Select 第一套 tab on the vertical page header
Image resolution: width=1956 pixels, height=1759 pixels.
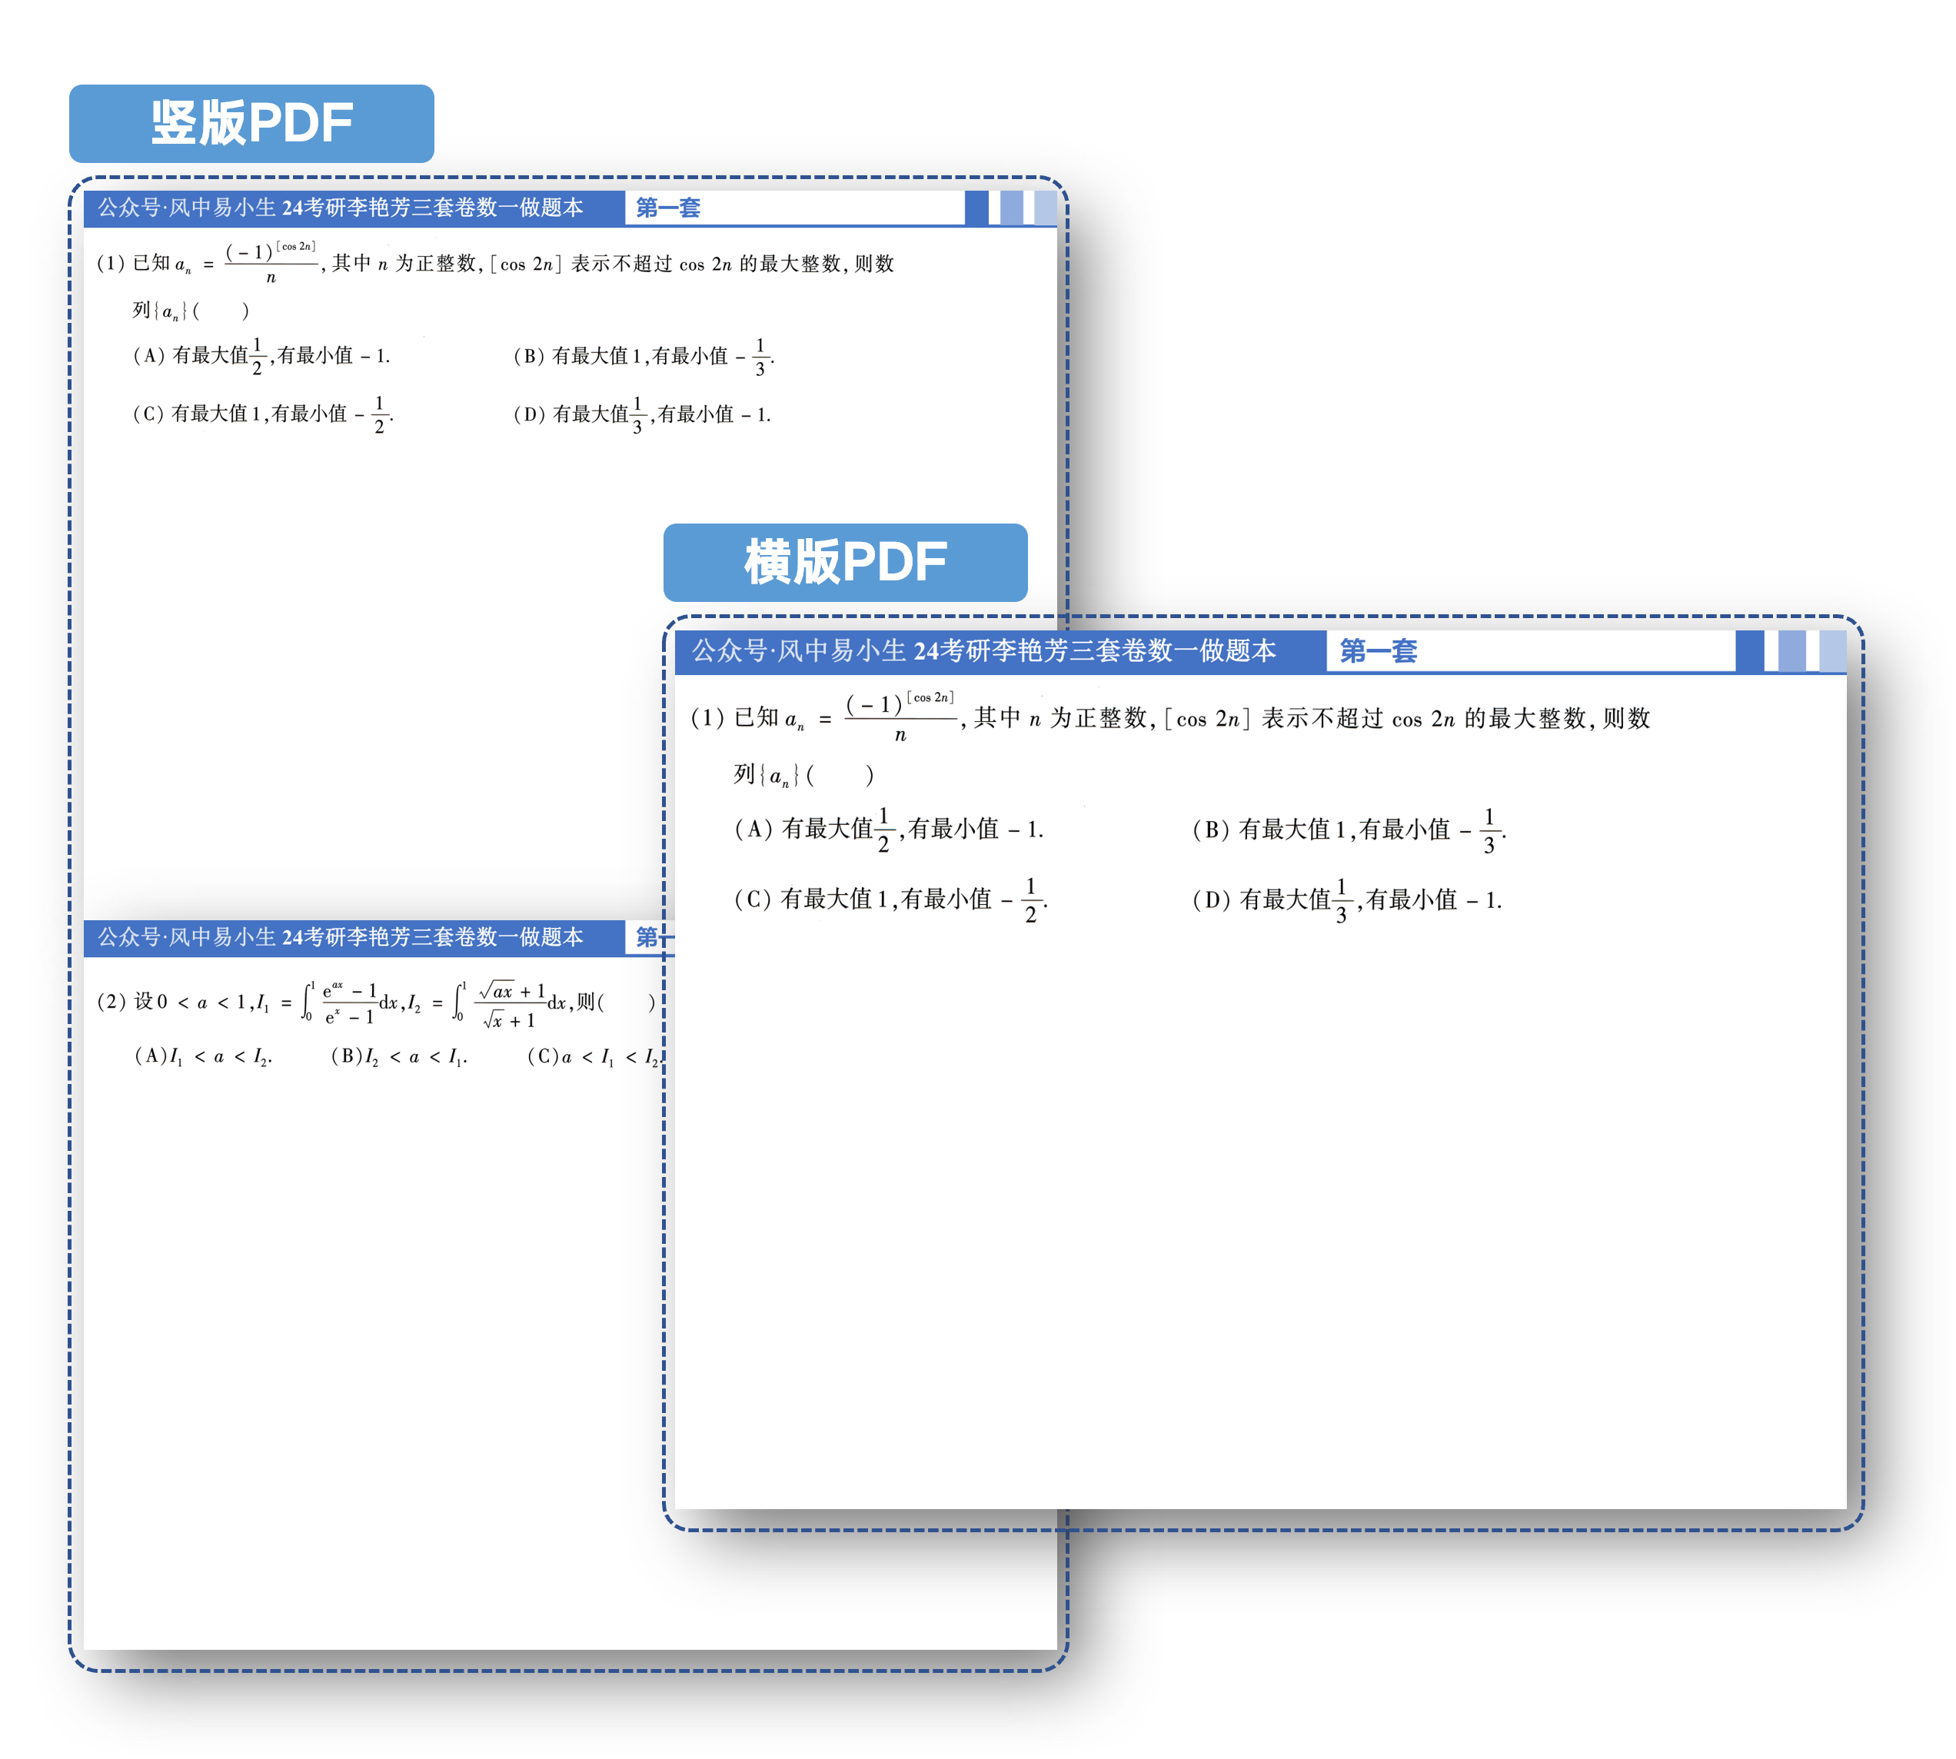pos(668,208)
